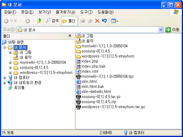The height and width of the screenshot is (137, 183).
Task: Minimize the 내 문서 window
Action: (x=164, y=5)
